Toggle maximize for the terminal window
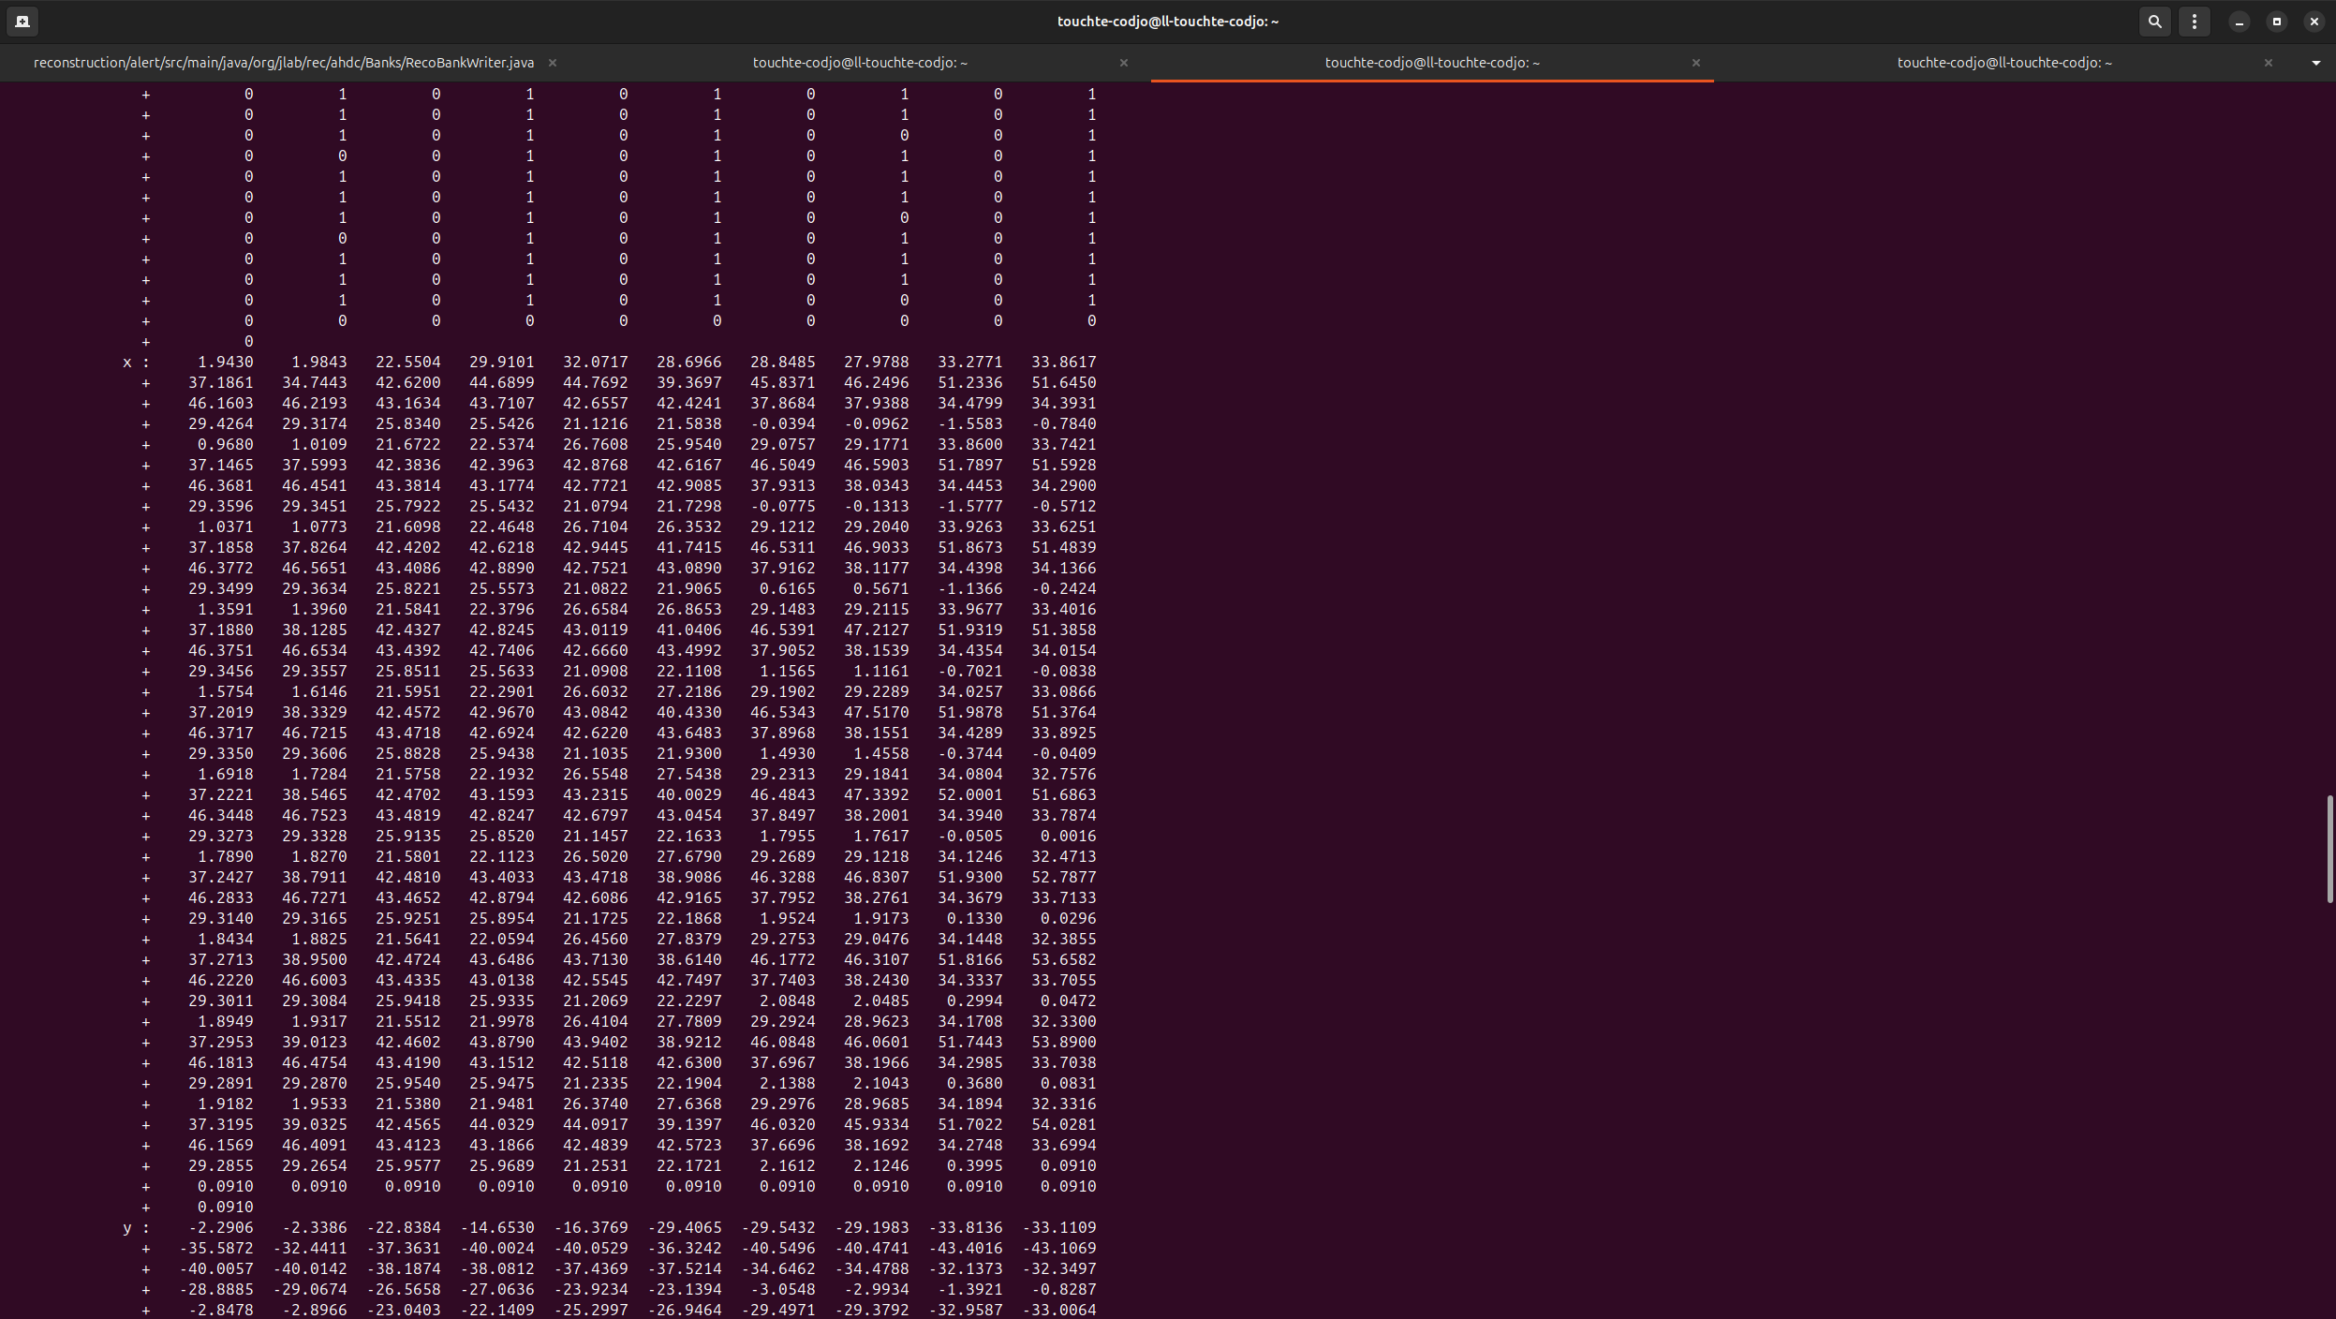This screenshot has width=2336, height=1319. tap(2275, 21)
